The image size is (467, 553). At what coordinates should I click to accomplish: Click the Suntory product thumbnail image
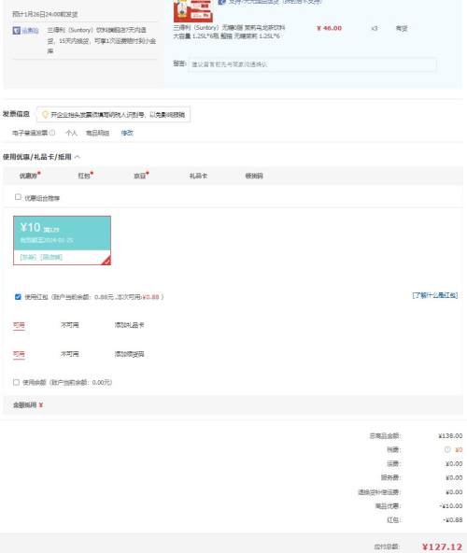[x=193, y=10]
